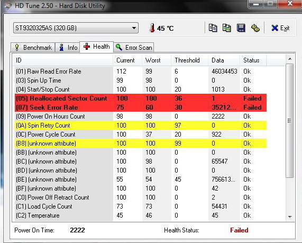Click the scrollbar down arrow
This screenshot has width=302, height=243.
pos(290,217)
